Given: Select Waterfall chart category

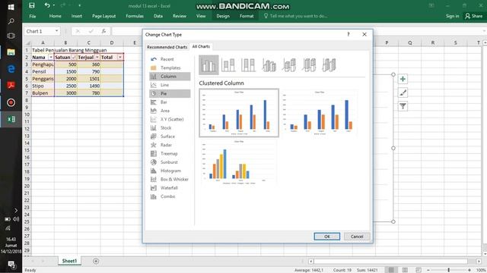Looking at the screenshot, I should (x=170, y=188).
